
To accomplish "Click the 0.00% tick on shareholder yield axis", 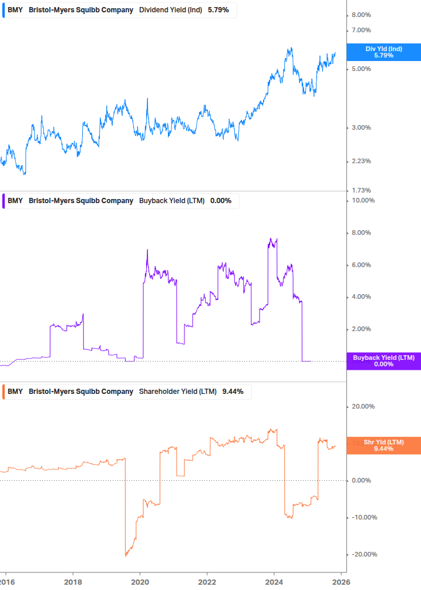I will (361, 480).
